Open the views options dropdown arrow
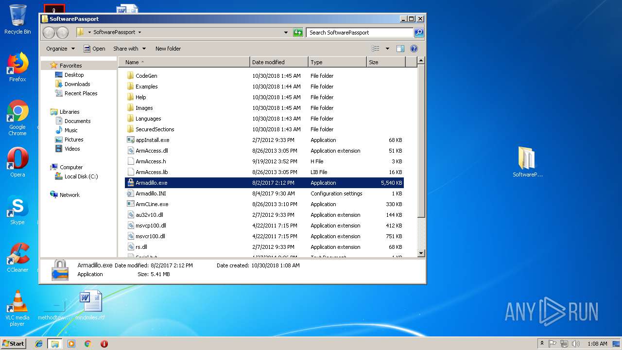622x350 pixels. [x=387, y=49]
